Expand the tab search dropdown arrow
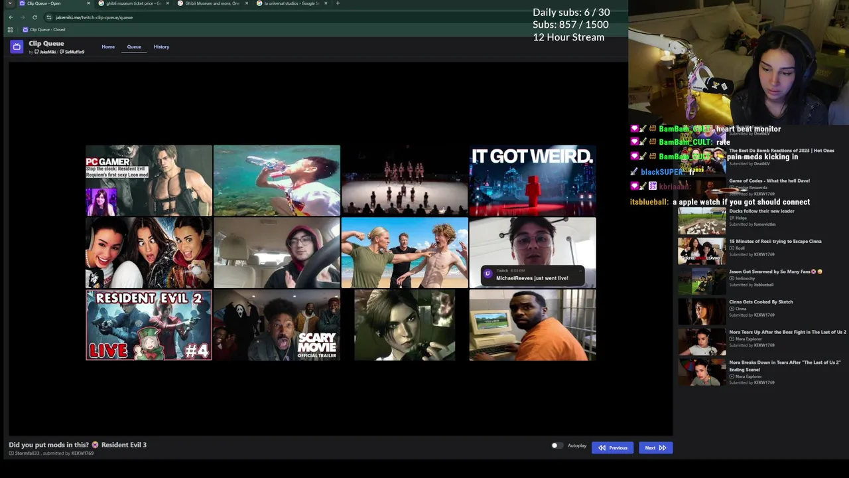This screenshot has height=478, width=849. pyautogui.click(x=9, y=3)
